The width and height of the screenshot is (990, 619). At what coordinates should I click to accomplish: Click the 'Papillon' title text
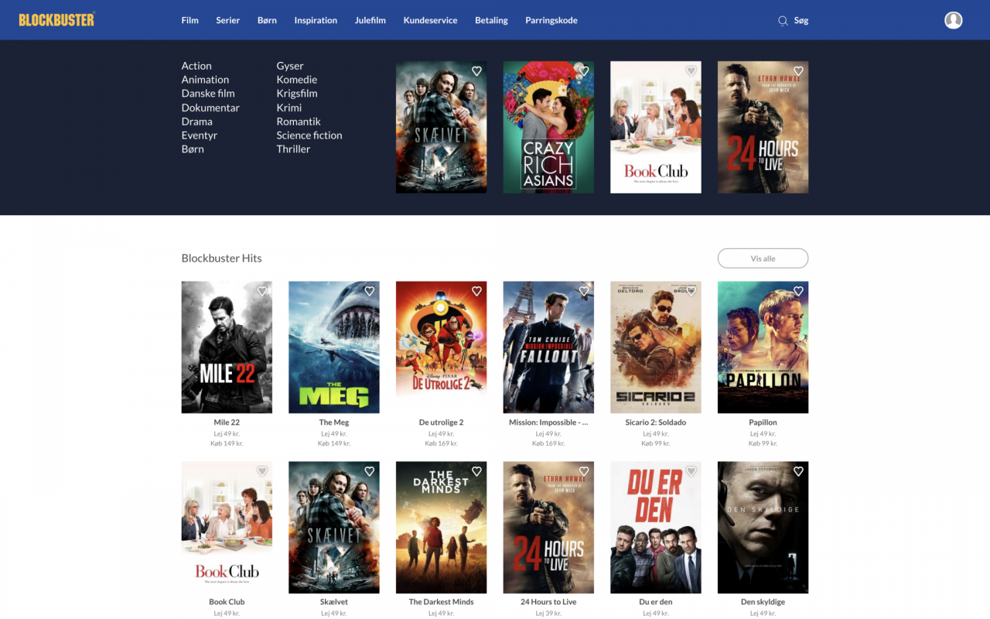(763, 422)
